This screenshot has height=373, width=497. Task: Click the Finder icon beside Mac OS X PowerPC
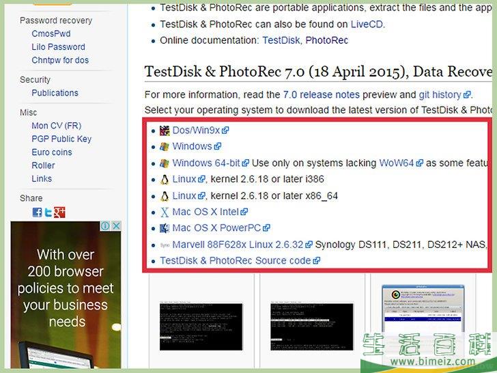[165, 228]
